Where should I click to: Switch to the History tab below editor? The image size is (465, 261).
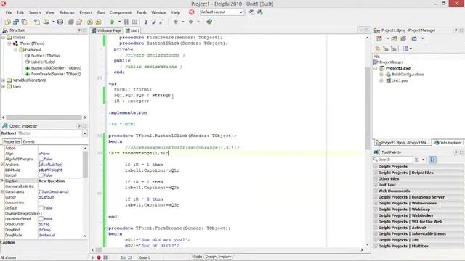tap(225, 257)
